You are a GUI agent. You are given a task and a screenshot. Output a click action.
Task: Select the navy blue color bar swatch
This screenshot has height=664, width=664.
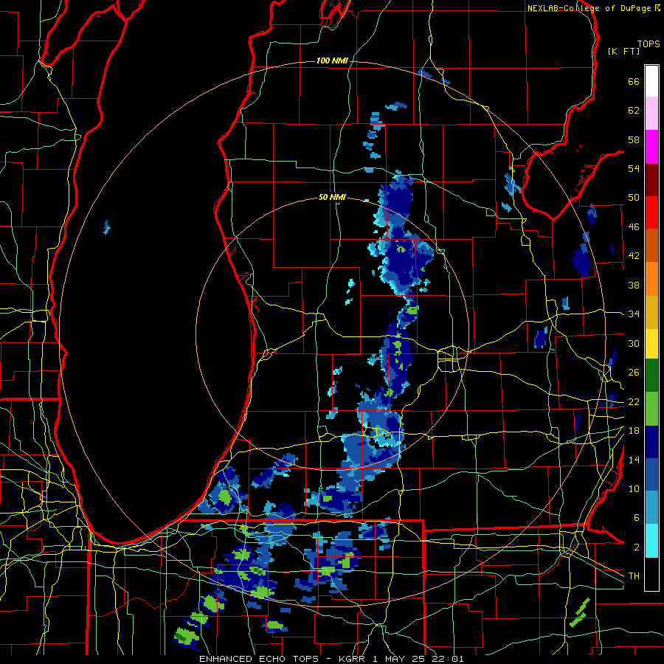coord(651,441)
